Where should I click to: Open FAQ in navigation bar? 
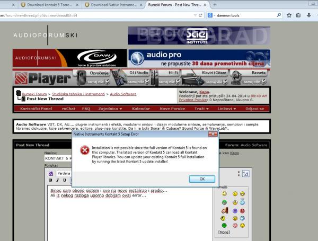point(86,109)
